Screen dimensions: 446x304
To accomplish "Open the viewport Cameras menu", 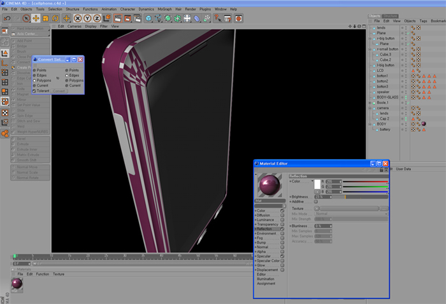I will tap(75, 27).
